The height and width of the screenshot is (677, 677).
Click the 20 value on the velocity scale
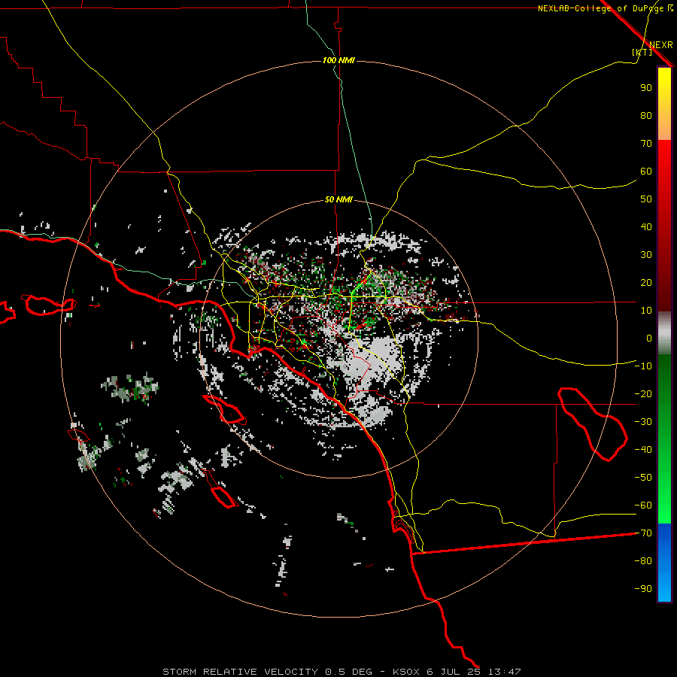[646, 282]
